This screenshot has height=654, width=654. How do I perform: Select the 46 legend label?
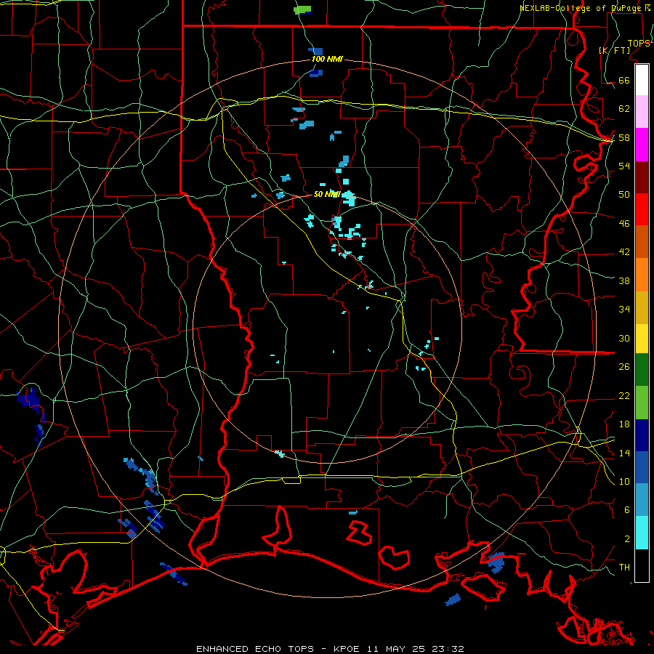tap(624, 223)
